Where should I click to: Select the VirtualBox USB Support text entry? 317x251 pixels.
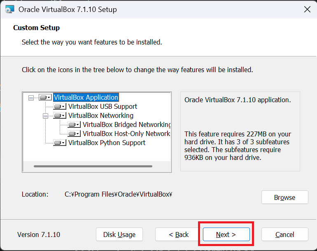(103, 107)
